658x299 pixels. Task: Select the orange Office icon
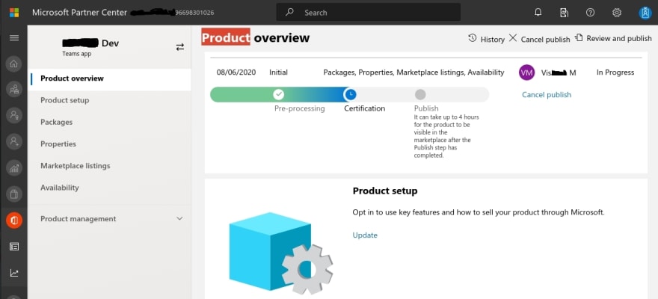click(14, 221)
